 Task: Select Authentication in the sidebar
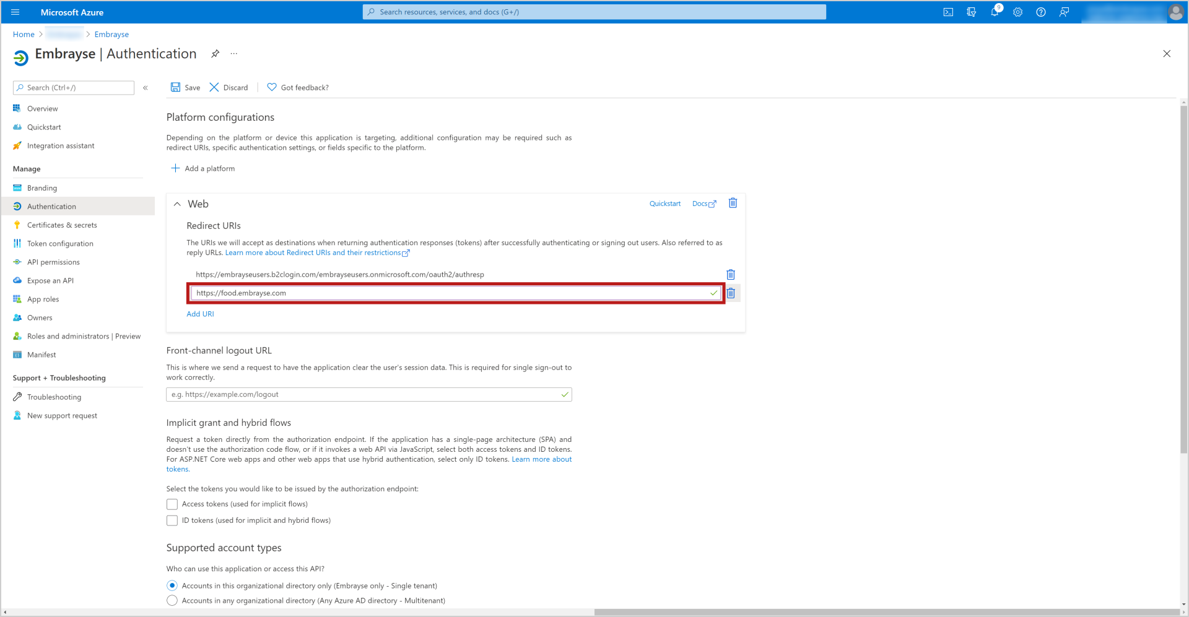77,206
